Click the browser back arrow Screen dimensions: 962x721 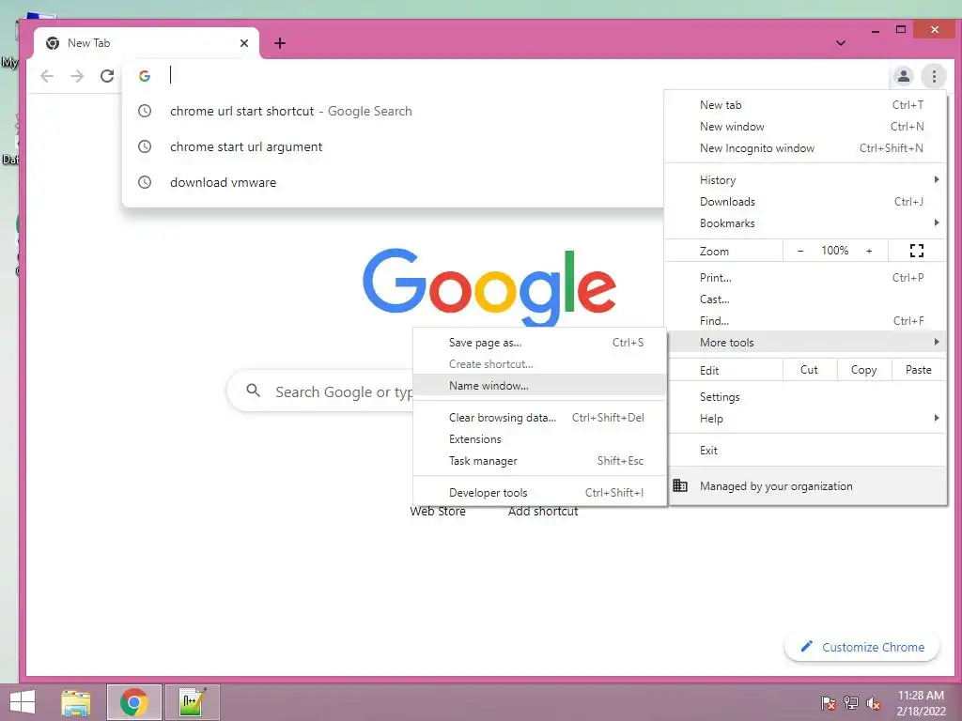47,76
